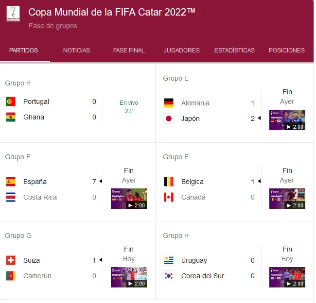Click the FIFA World Cup trophy logo
Viewport: 316px width, 303px height.
tap(13, 14)
